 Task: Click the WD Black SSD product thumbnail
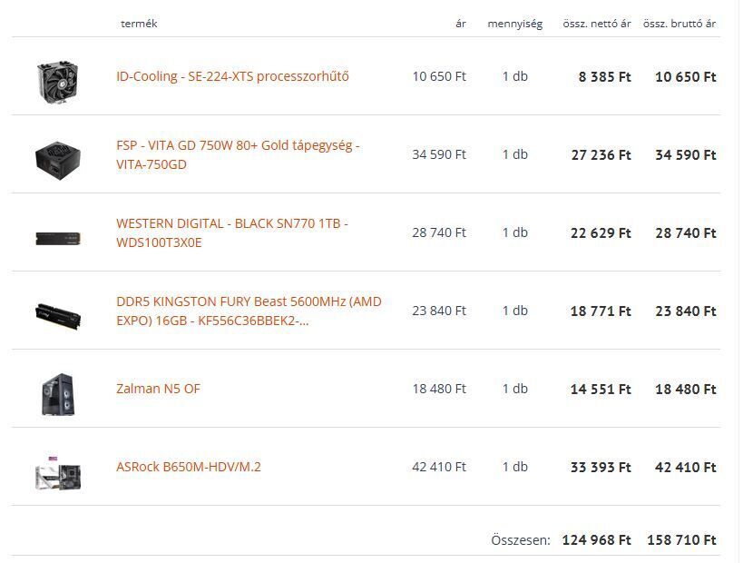[x=58, y=238]
